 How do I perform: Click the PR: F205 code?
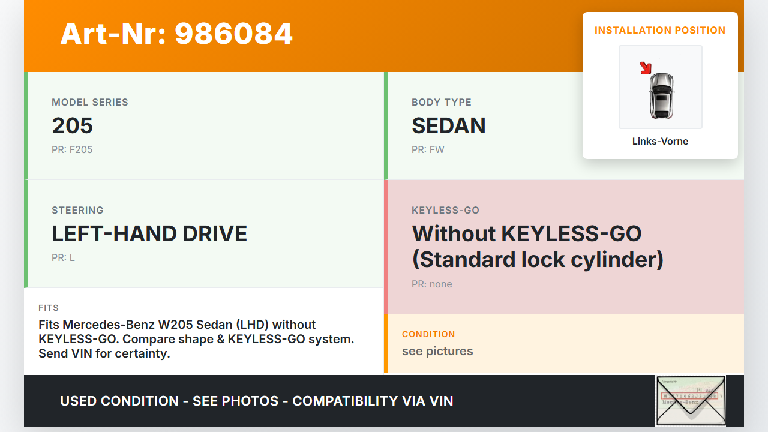72,149
